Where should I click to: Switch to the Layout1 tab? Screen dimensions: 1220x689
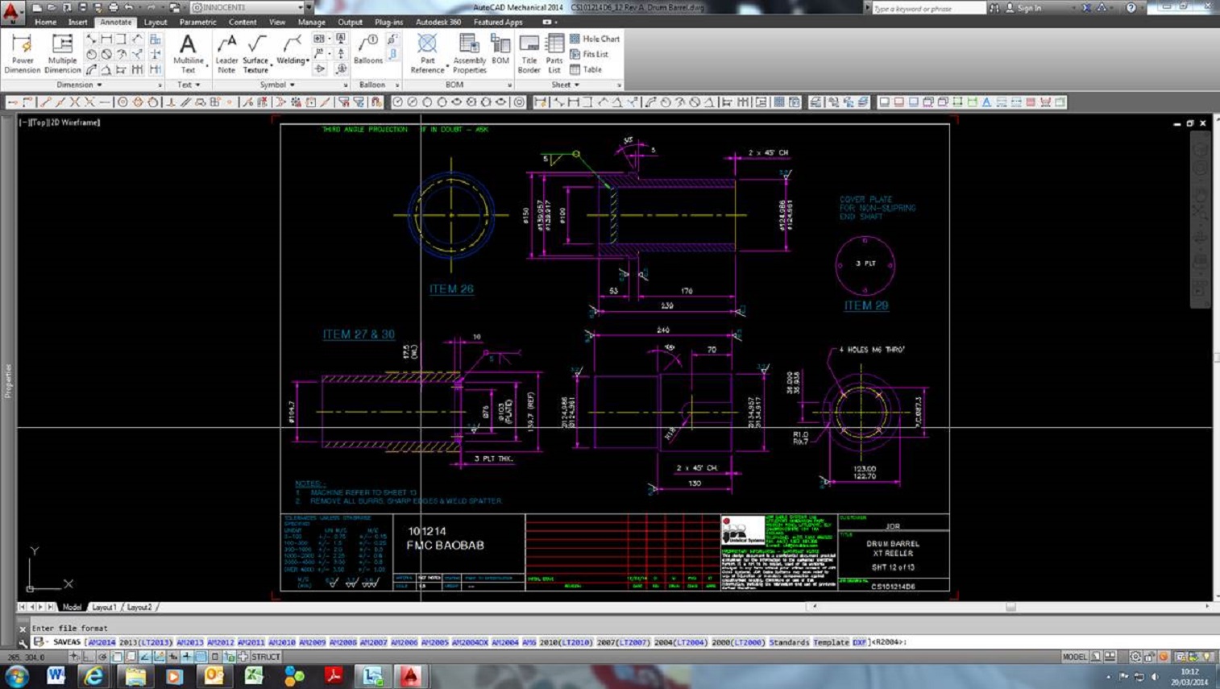(104, 607)
